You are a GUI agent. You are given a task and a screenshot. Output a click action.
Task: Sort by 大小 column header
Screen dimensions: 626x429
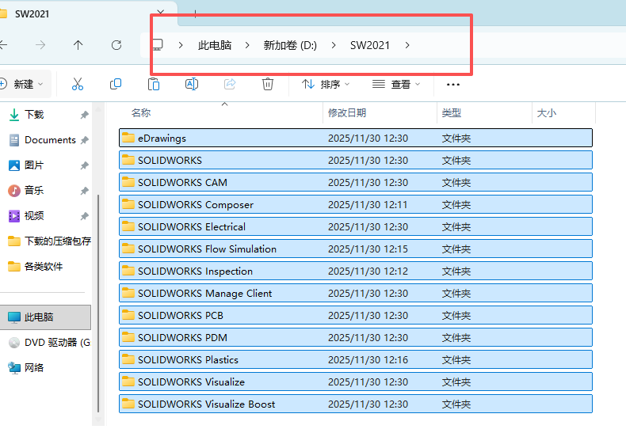point(547,113)
